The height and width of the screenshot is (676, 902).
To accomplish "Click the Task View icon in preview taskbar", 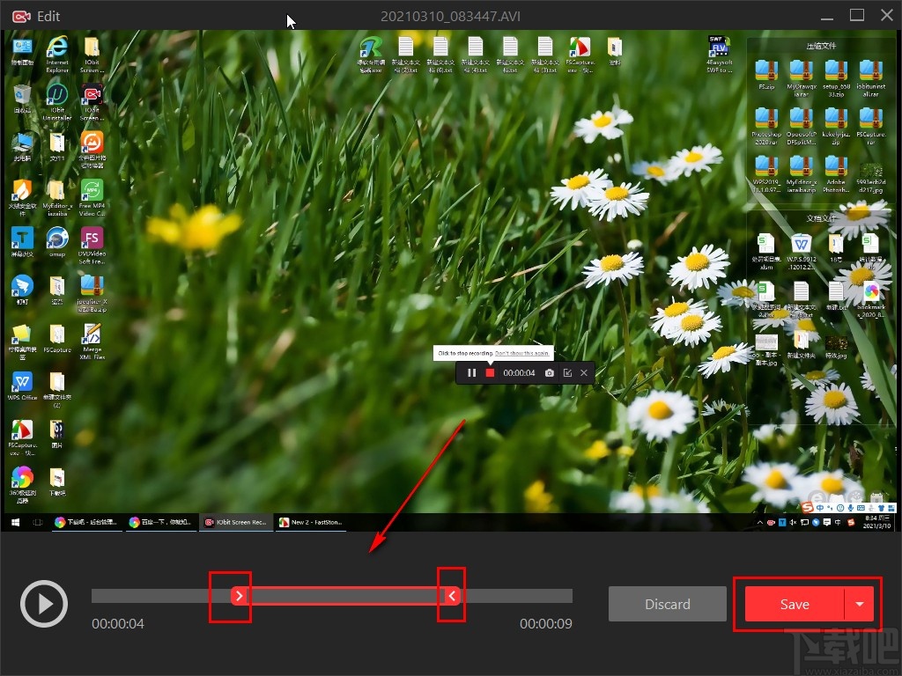I will click(x=37, y=522).
